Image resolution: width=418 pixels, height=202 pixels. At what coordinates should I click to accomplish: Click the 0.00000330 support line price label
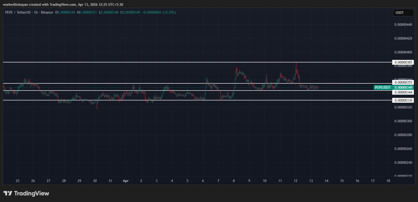pyautogui.click(x=403, y=100)
